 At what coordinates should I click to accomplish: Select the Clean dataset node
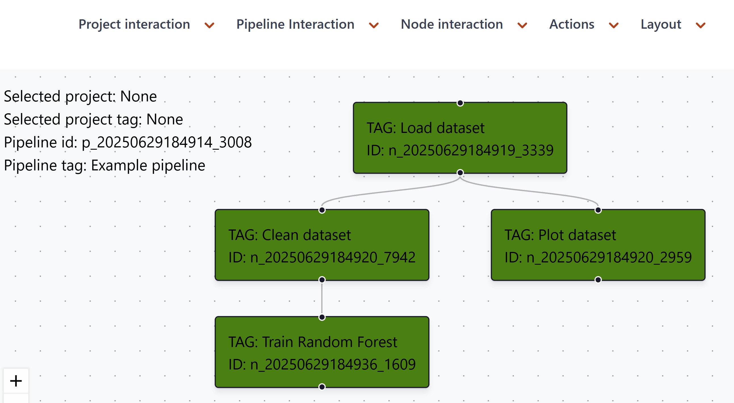[322, 245]
